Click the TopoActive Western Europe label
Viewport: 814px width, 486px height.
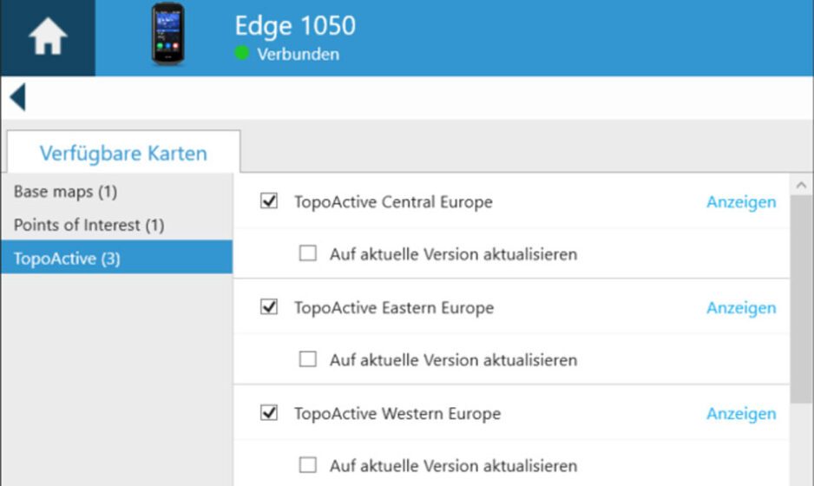click(x=397, y=414)
